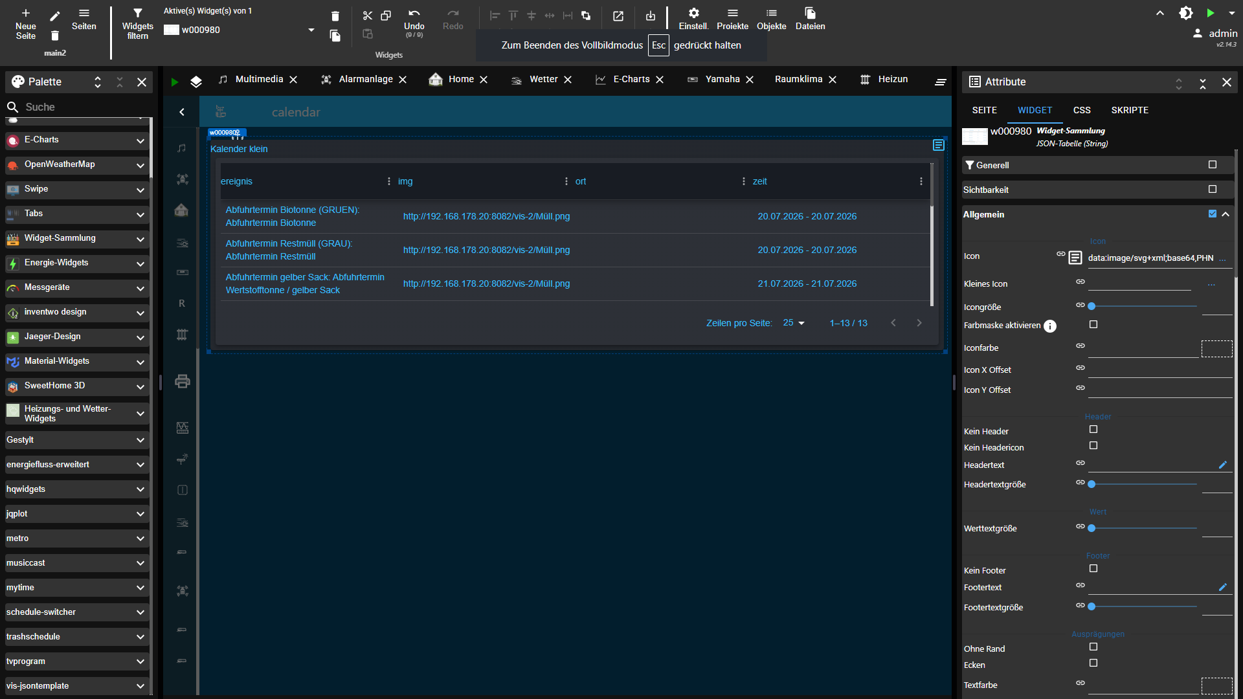Edit Footertext with pencil icon

(x=1222, y=587)
